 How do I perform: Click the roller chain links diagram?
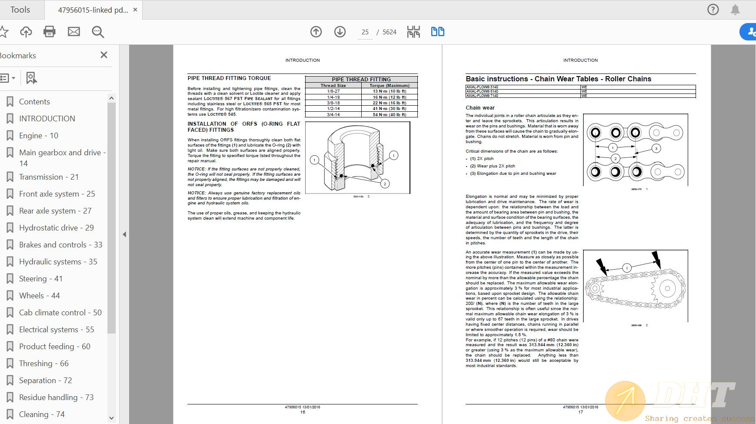(x=636, y=150)
